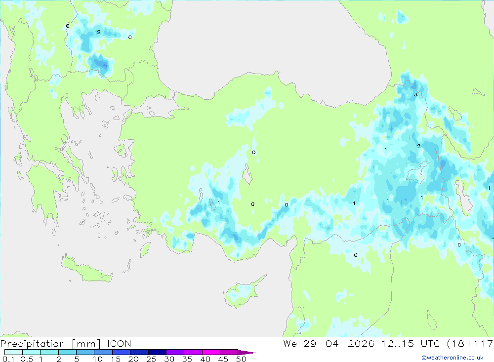This screenshot has width=494, height=362.
Task: Pick the 1–2 mm legend color swatch
Action: pos(49,352)
